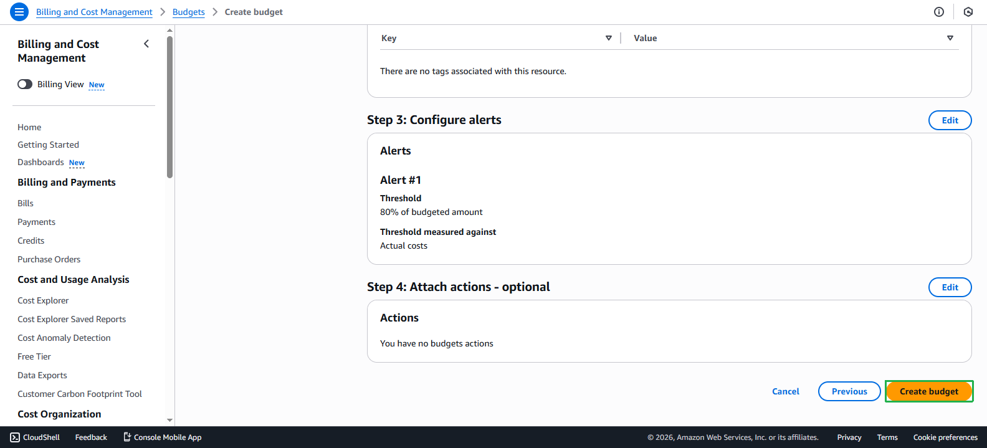Sort tags by Key column arrow
The width and height of the screenshot is (987, 448).
(x=608, y=38)
